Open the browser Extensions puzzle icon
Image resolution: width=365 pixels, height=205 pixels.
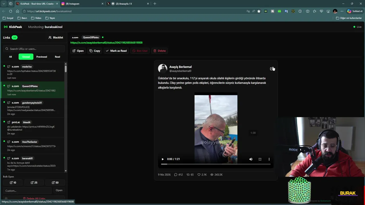tap(300, 11)
